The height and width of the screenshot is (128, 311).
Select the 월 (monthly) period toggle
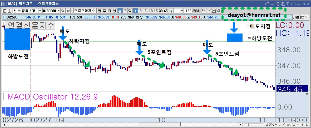pos(109,11)
